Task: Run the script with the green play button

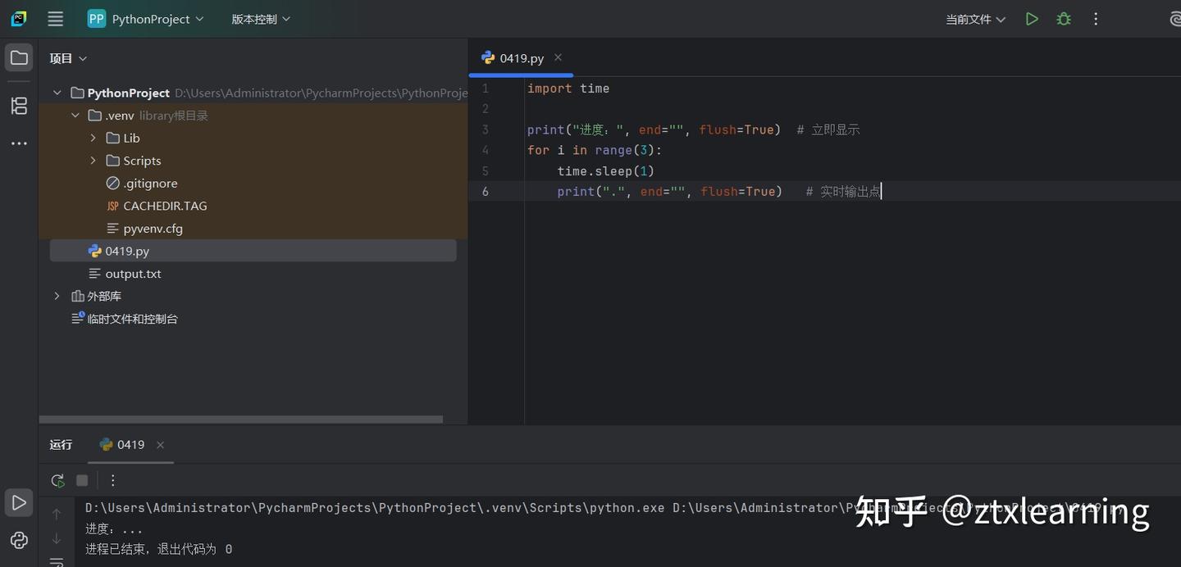Action: point(1032,18)
